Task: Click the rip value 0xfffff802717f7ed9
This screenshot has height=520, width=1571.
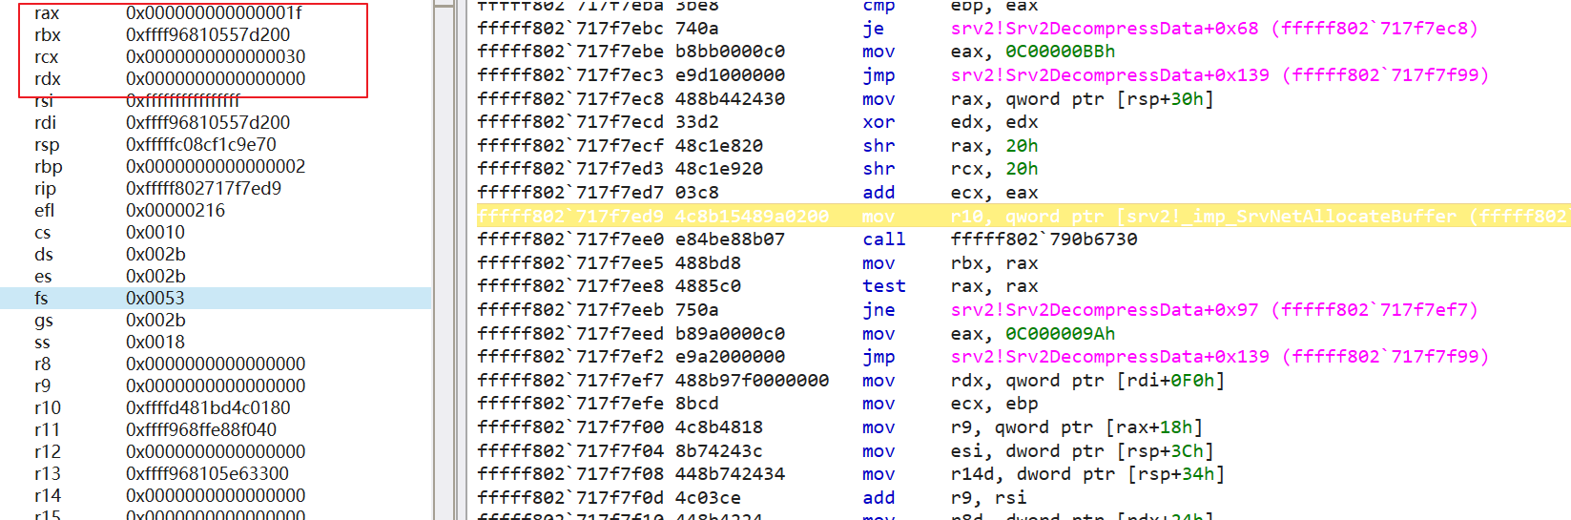Action: 203,188
